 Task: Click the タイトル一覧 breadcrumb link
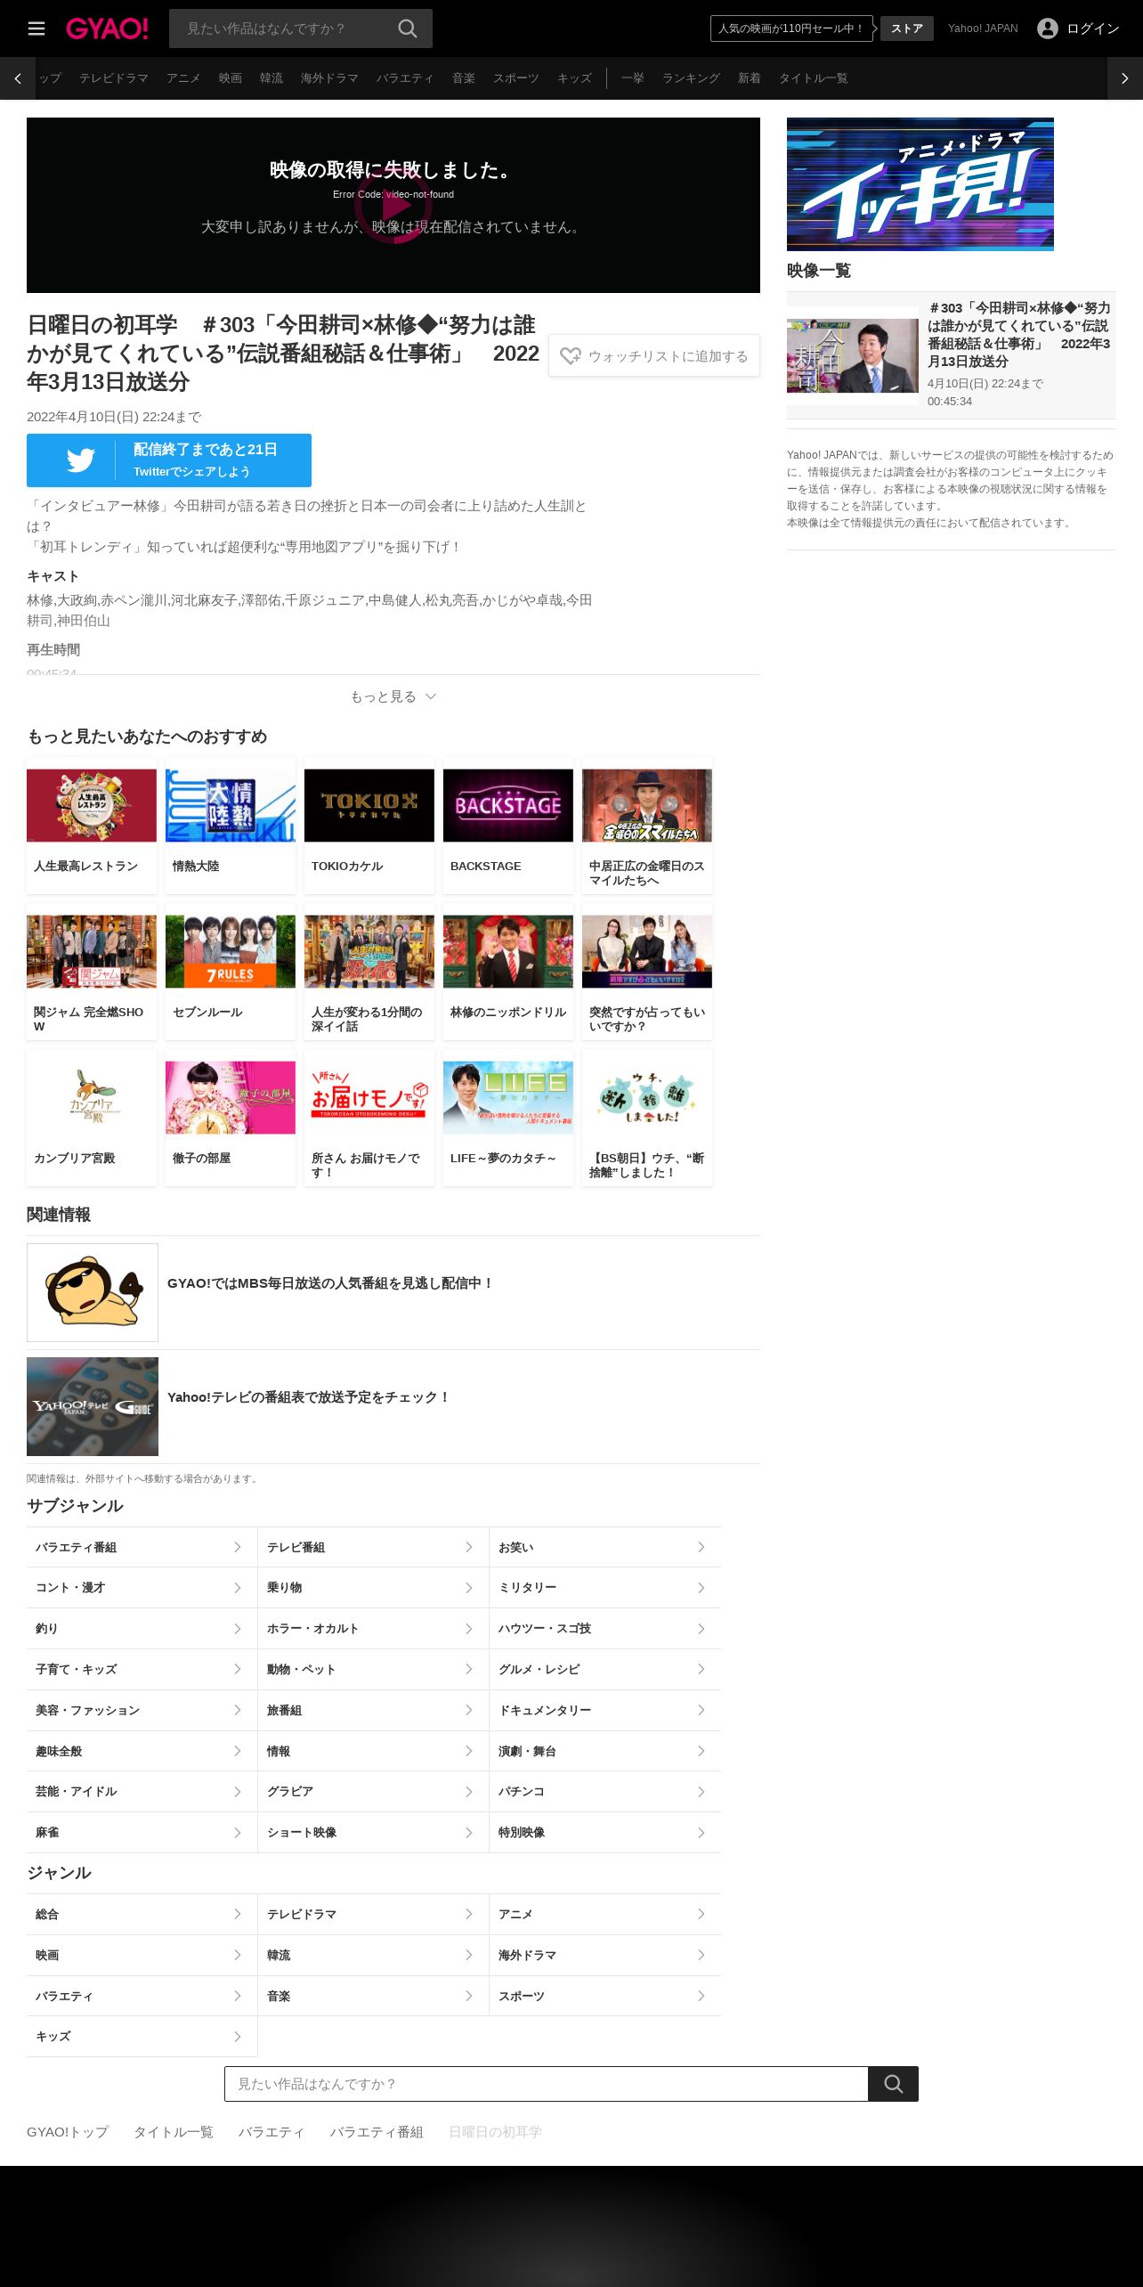click(x=174, y=2132)
